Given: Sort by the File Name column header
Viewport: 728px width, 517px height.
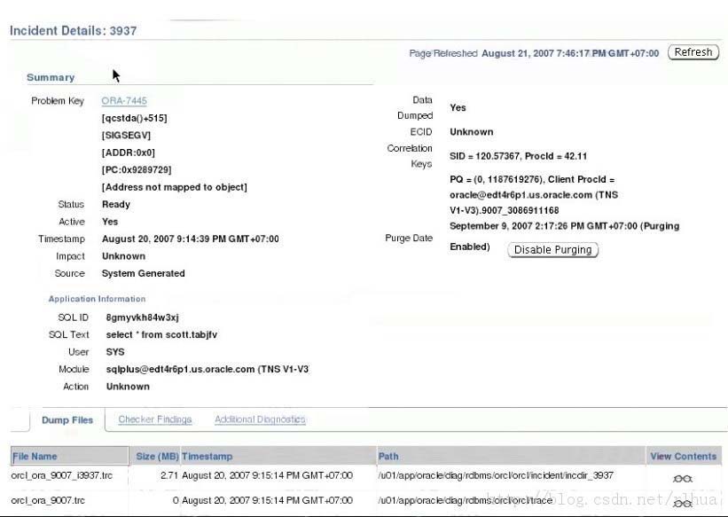Looking at the screenshot, I should pos(35,457).
